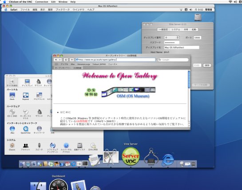The image size is (242, 190).
Task: Open the Connection menu of Chicken of the VNC
Action: (x=42, y=2)
